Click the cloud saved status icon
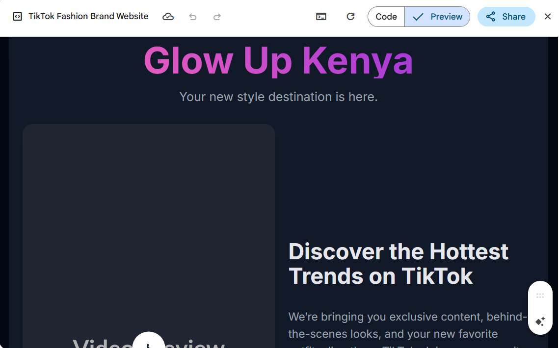Viewport: 559px width, 348px height. 168,17
